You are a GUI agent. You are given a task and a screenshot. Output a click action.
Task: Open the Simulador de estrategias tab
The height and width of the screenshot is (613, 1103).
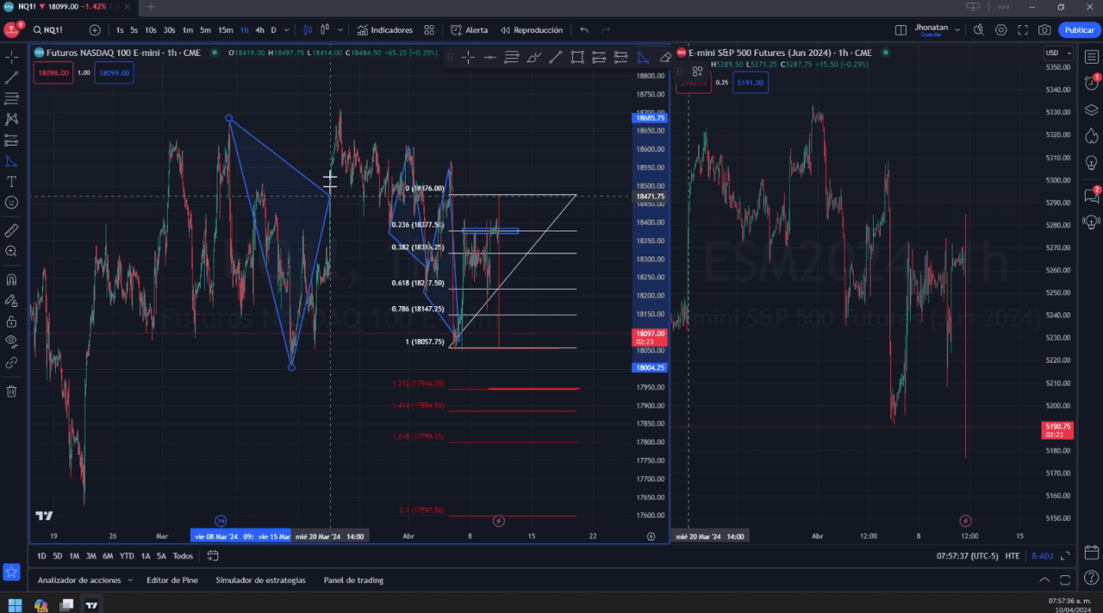point(260,580)
